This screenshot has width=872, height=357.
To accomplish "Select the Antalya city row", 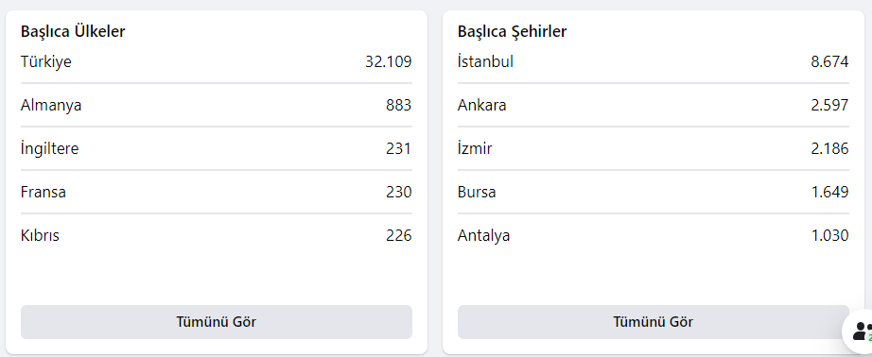I will pyautogui.click(x=654, y=235).
